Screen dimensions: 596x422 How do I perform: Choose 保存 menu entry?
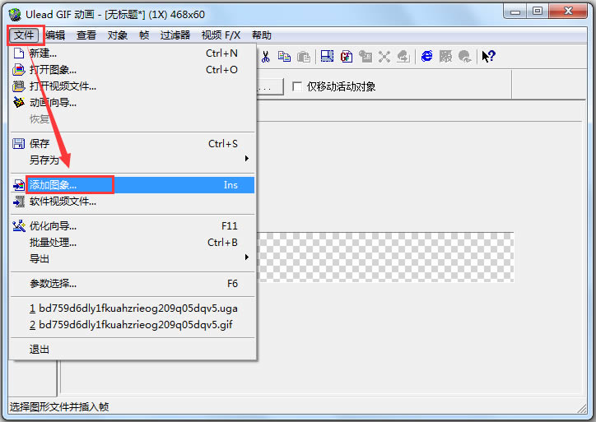coord(133,144)
